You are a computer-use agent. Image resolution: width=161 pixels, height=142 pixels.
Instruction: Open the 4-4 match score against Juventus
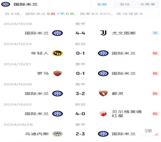(80, 33)
